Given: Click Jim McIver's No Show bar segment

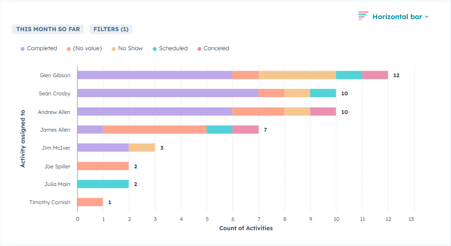Looking at the screenshot, I should click(142, 148).
